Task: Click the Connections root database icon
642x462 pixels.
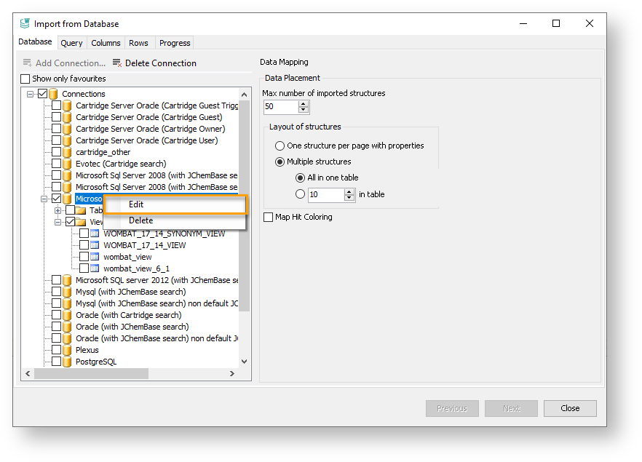Action: pyautogui.click(x=53, y=94)
